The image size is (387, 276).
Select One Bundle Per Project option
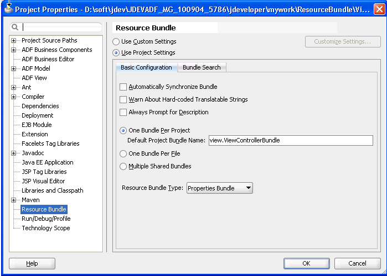click(x=123, y=130)
